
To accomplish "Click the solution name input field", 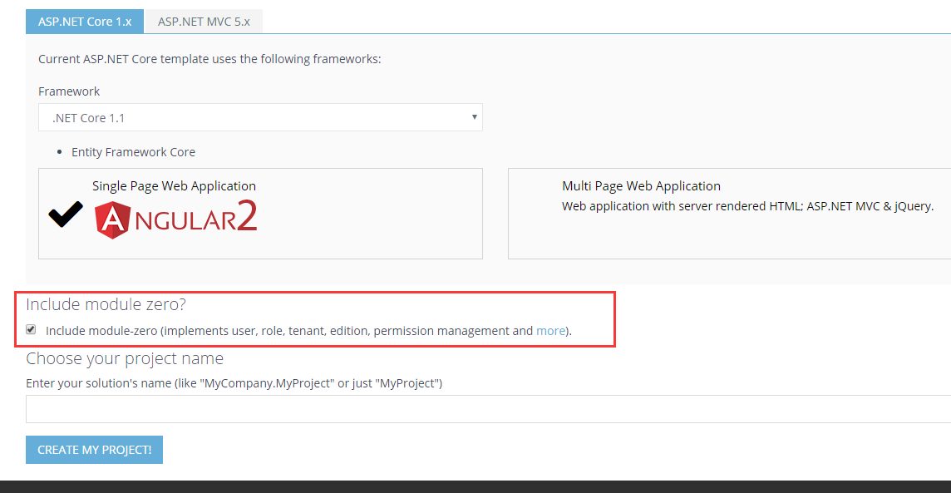I will (488, 409).
